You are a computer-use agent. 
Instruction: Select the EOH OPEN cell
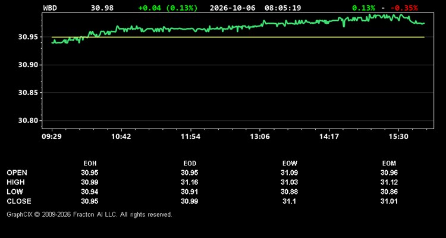pos(90,173)
